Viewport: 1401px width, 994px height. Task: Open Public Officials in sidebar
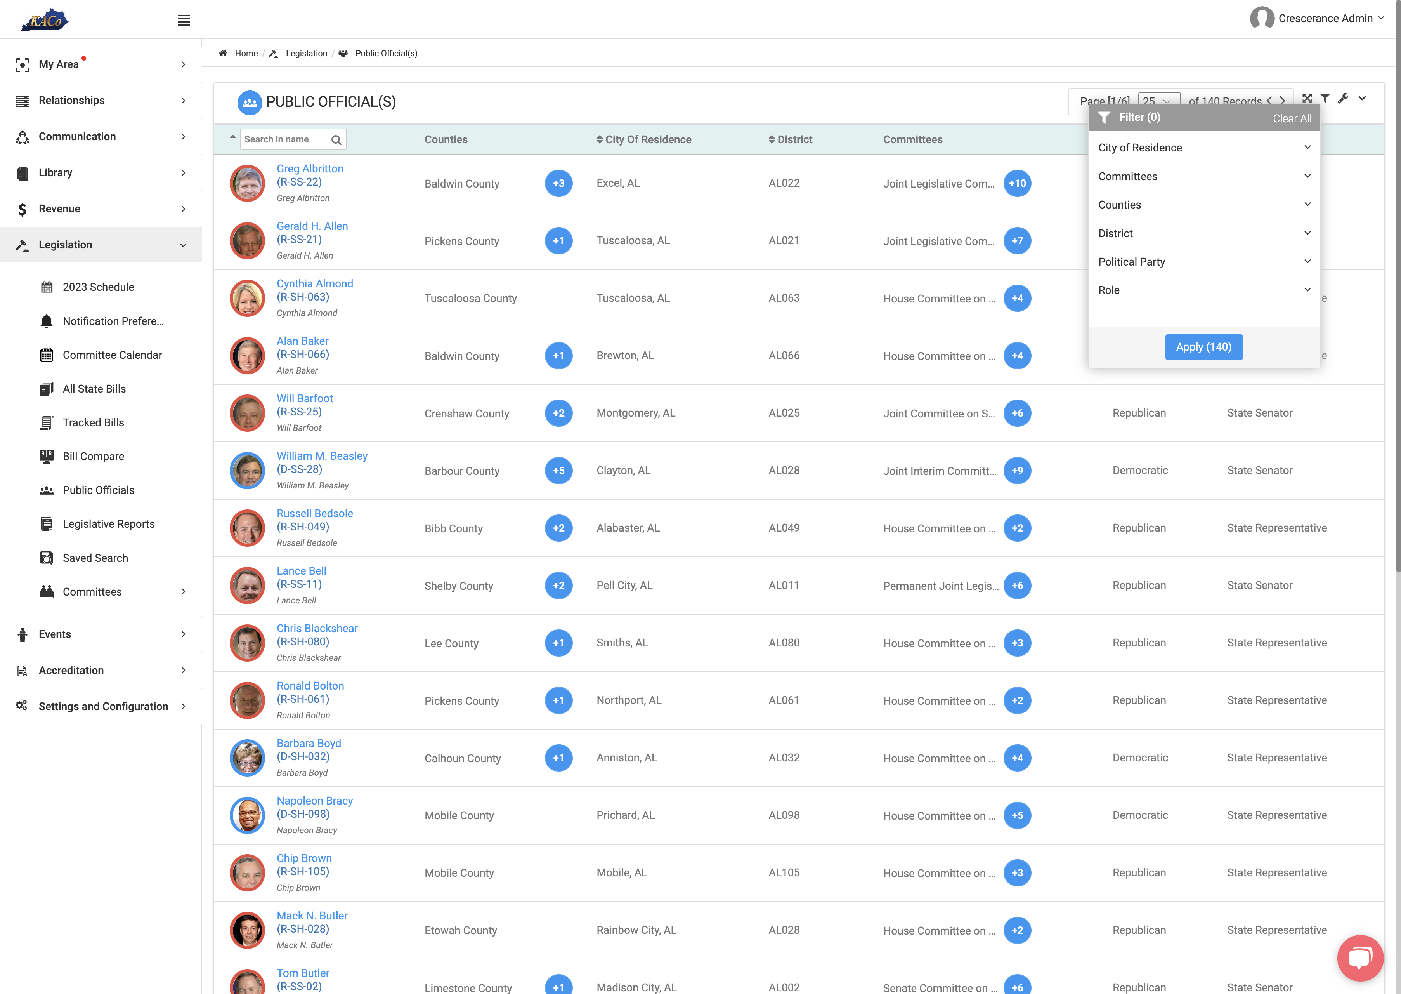[99, 490]
